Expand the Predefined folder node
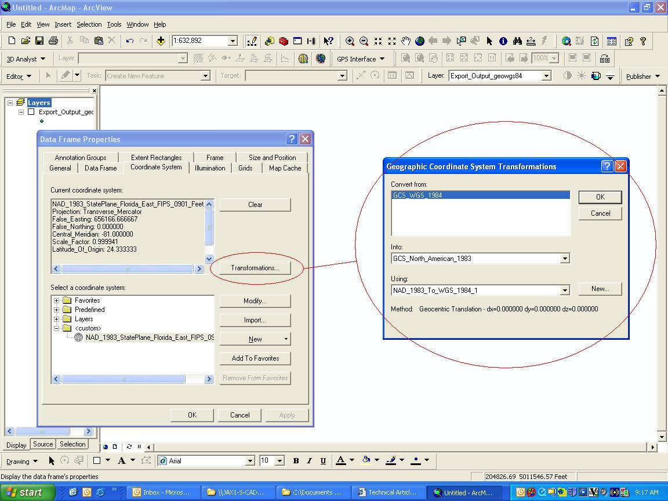Viewport: 668px width, 501px height. click(x=56, y=310)
